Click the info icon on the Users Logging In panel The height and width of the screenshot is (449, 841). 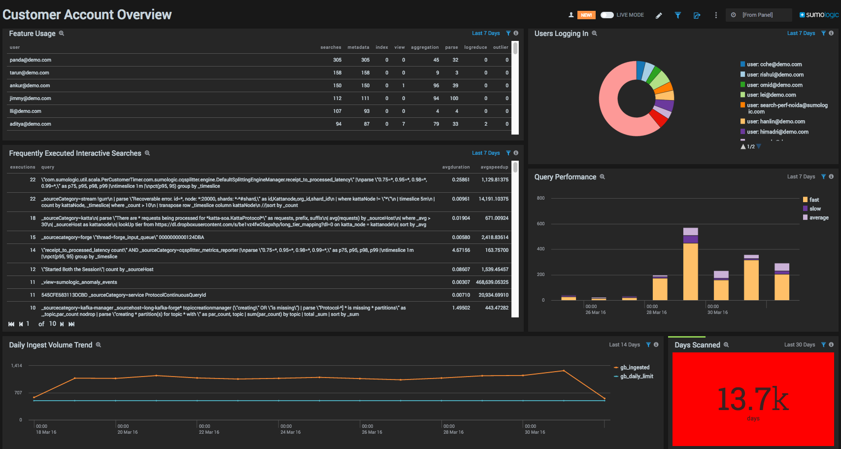click(832, 33)
